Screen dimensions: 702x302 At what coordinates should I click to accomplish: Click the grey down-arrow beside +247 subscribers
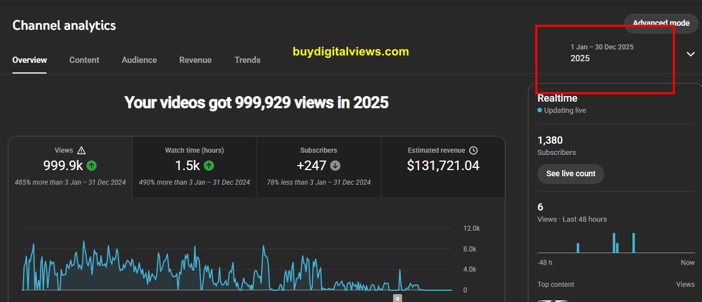click(335, 166)
